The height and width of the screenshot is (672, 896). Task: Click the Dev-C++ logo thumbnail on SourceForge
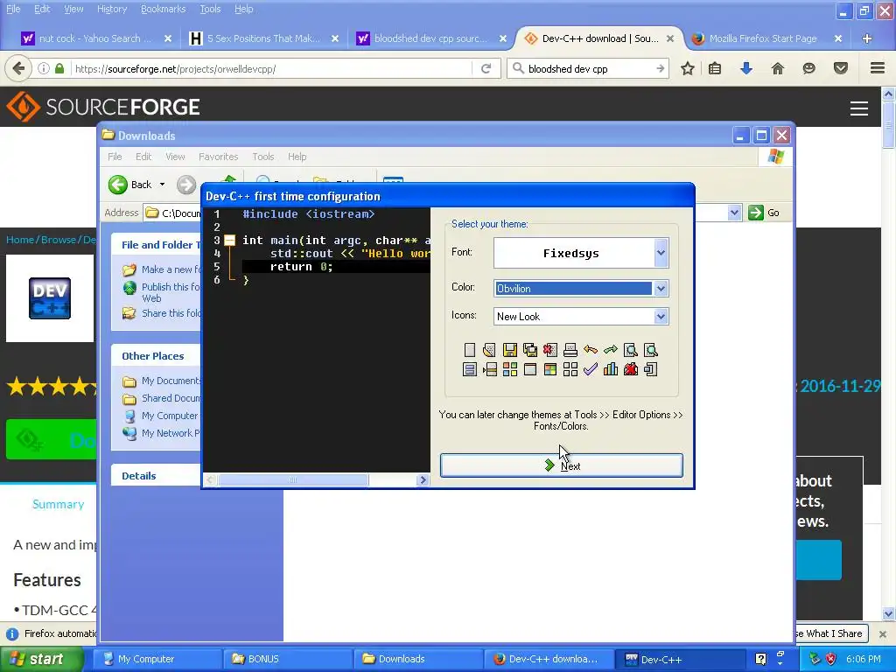(x=50, y=297)
